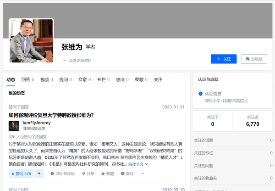Upvote the answer with 赞同 326
Screen dimensions: 275x191
pos(21,174)
